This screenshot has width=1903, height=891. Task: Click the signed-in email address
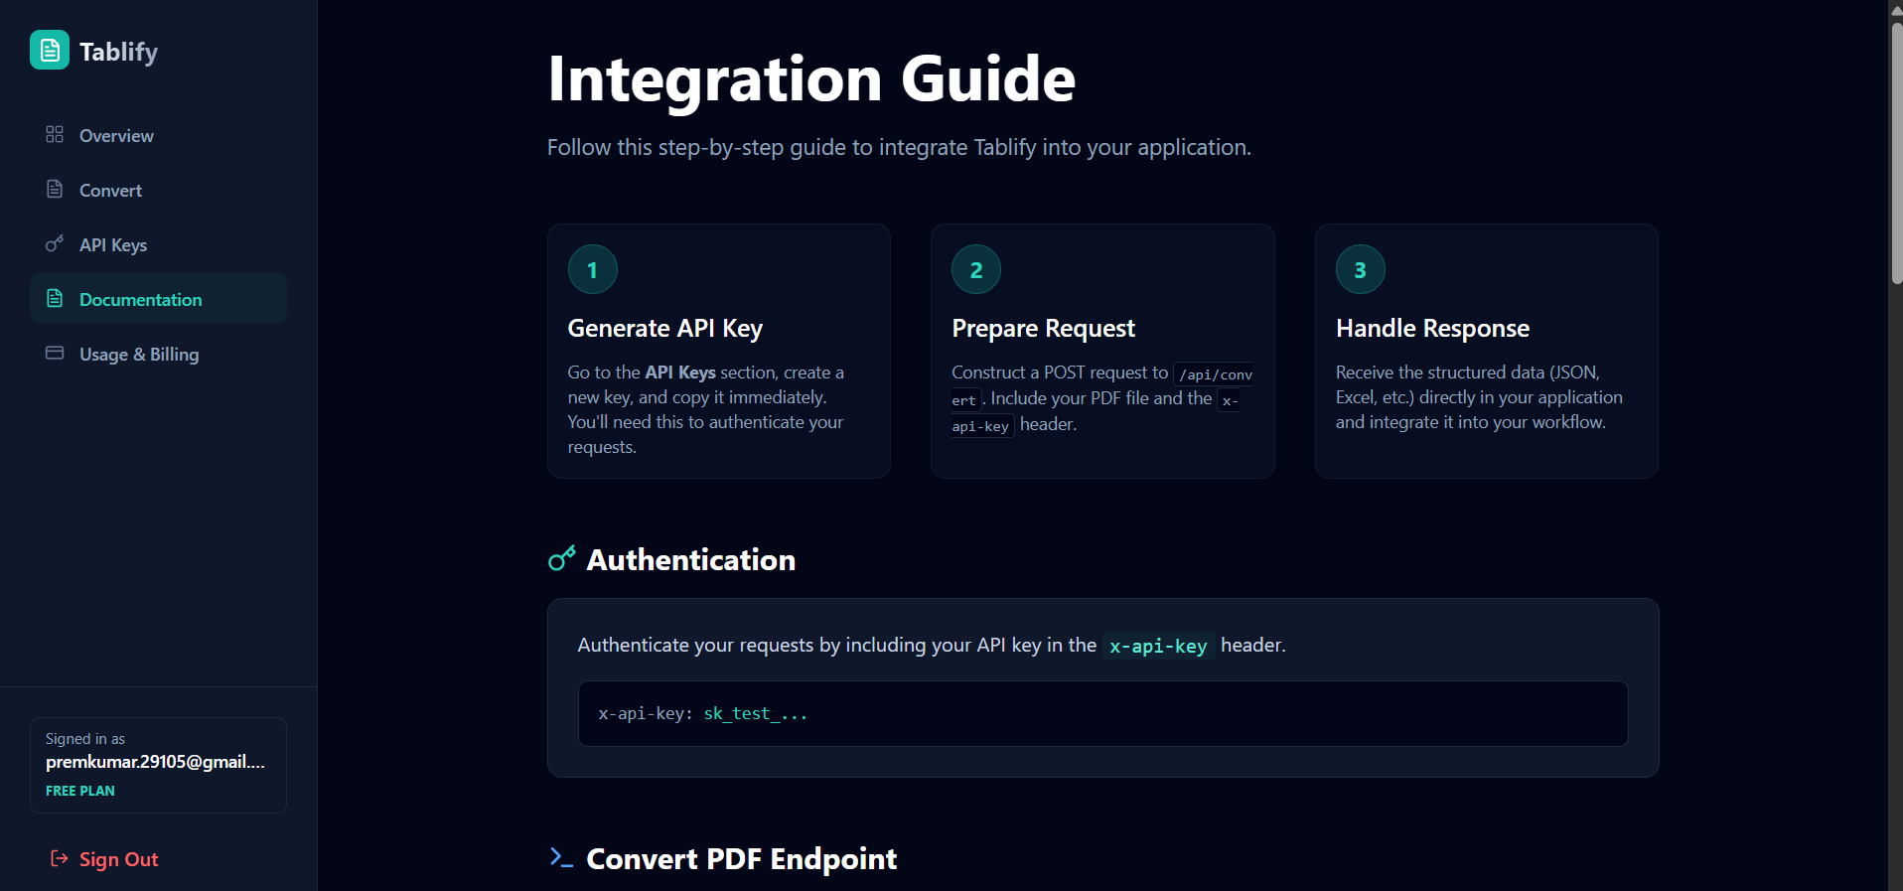pyautogui.click(x=155, y=762)
